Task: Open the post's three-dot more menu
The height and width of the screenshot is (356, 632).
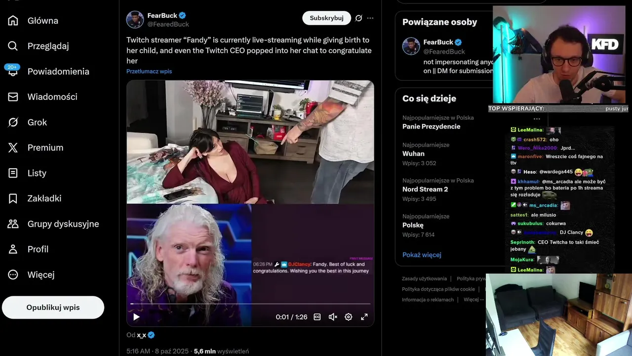Action: point(370,18)
